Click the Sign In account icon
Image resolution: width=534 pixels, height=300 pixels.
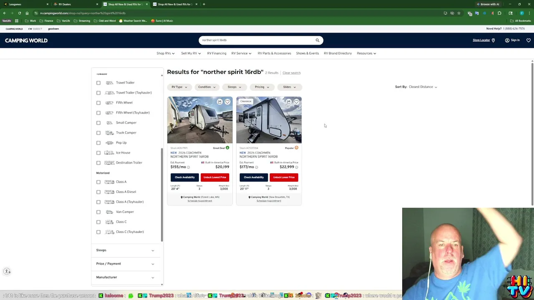click(507, 40)
